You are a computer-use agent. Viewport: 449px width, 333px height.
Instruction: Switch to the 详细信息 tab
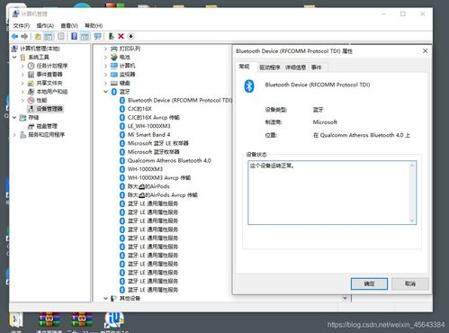[x=295, y=67]
